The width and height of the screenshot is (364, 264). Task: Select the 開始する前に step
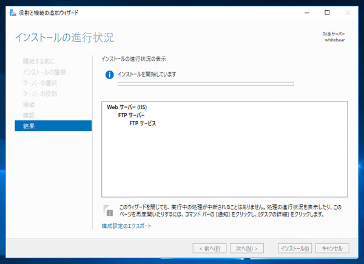pyautogui.click(x=39, y=61)
